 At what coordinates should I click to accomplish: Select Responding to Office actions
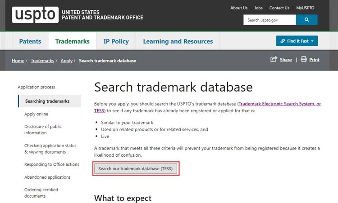tap(52, 164)
